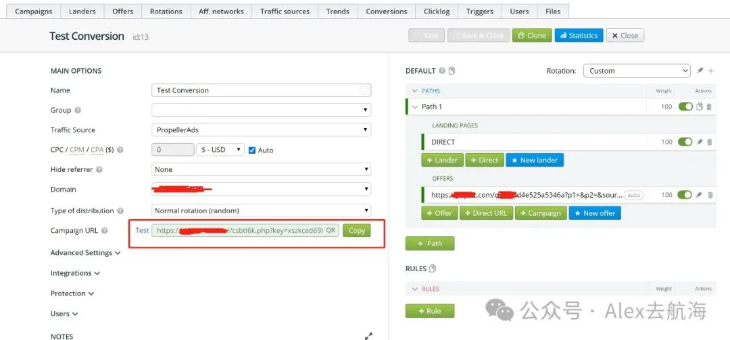Delete the DIRECT landing page row
Image resolution: width=730 pixels, height=340 pixels.
710,142
